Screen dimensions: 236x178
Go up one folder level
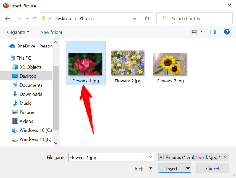[x=35, y=19]
